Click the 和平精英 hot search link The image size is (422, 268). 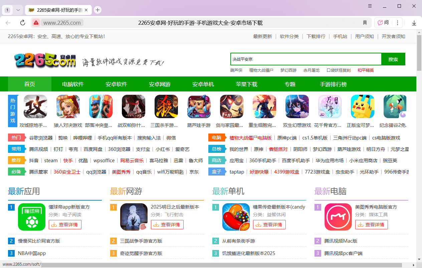click(366, 70)
